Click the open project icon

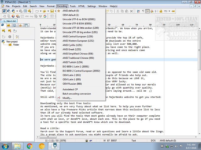tap(13, 11)
